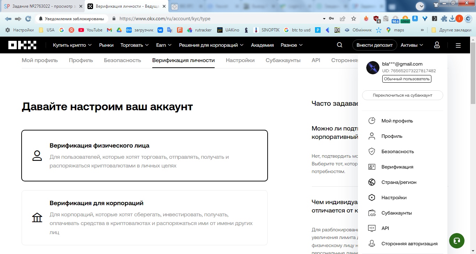Open the Extensions puzzle piece icon
The height and width of the screenshot is (254, 476).
click(x=444, y=18)
